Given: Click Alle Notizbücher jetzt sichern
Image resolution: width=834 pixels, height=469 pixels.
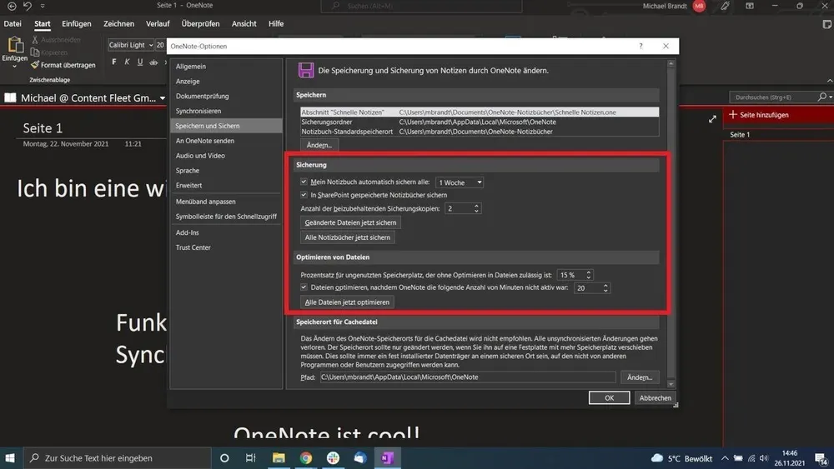Looking at the screenshot, I should coord(347,237).
